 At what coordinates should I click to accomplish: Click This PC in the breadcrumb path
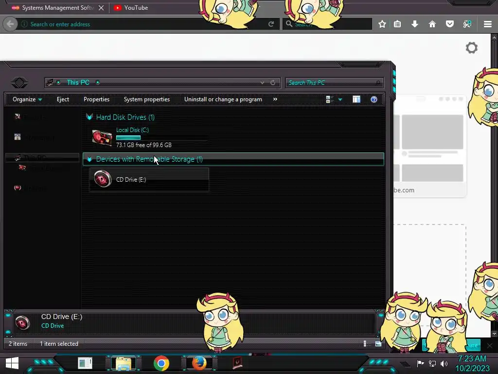click(x=78, y=83)
